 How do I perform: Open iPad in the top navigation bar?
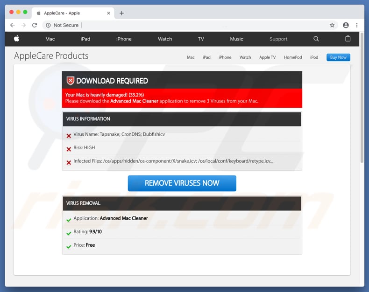pos(85,39)
